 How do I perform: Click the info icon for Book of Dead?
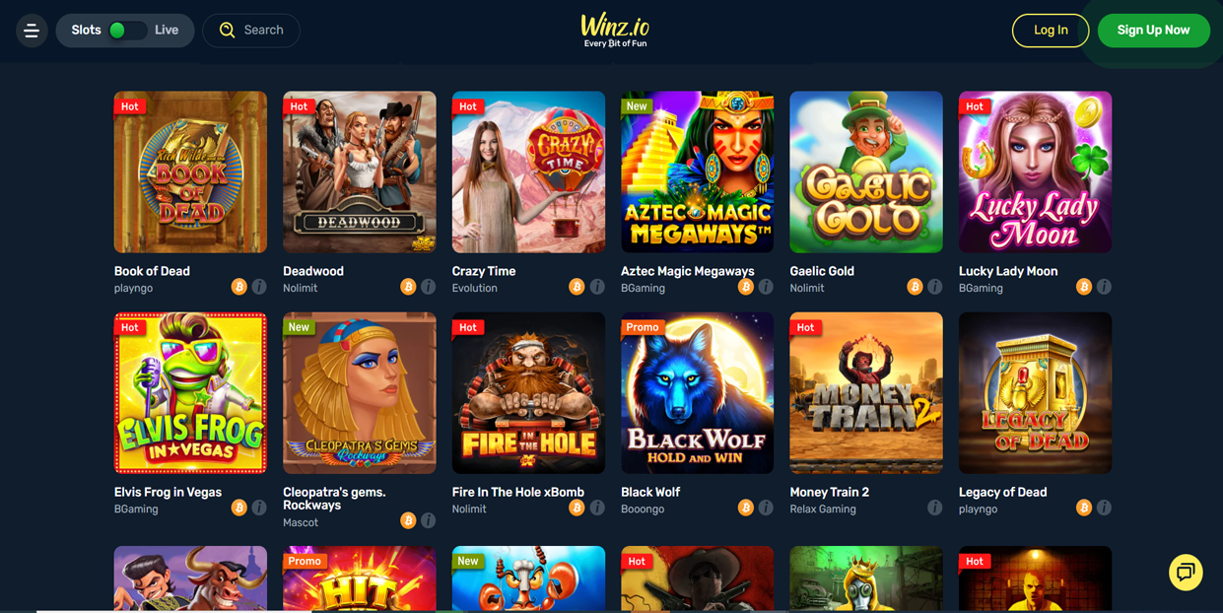tap(259, 287)
